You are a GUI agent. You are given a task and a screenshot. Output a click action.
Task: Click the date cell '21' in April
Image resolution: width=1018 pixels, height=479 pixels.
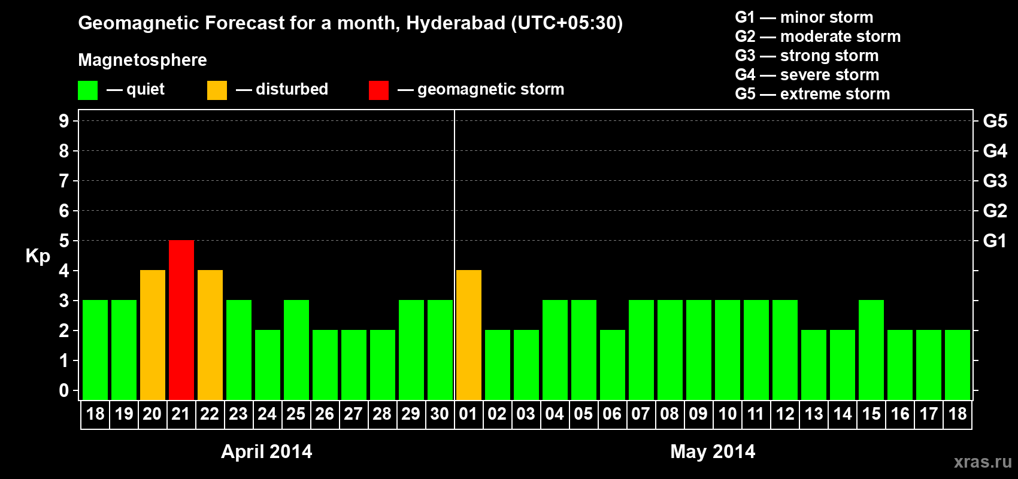click(x=181, y=414)
